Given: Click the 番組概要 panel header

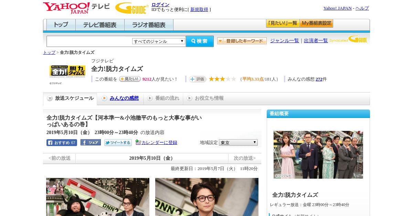Looking at the screenshot, I should pos(318,114).
